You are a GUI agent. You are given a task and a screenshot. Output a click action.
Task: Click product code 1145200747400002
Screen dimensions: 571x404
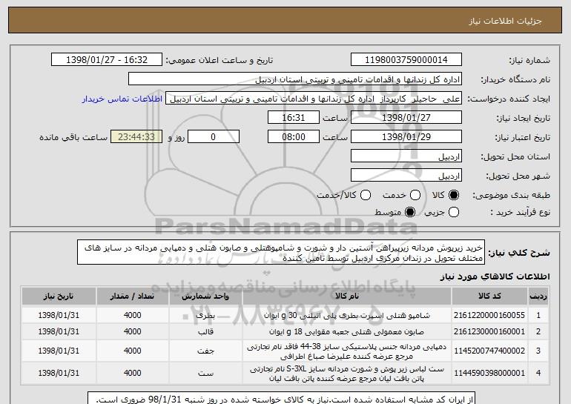pos(489,351)
